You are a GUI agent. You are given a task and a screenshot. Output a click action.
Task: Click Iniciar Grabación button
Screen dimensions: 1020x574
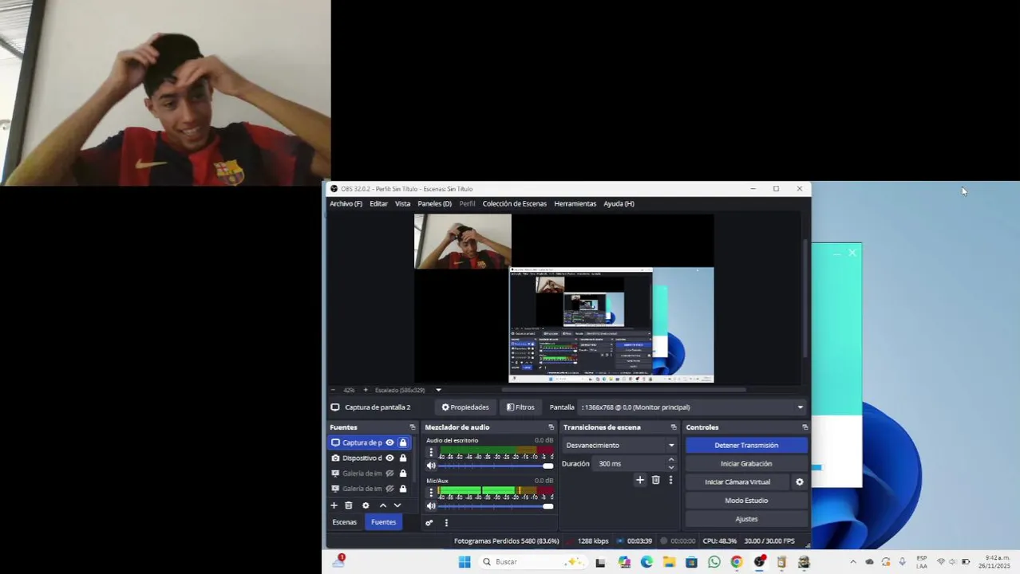coord(746,464)
